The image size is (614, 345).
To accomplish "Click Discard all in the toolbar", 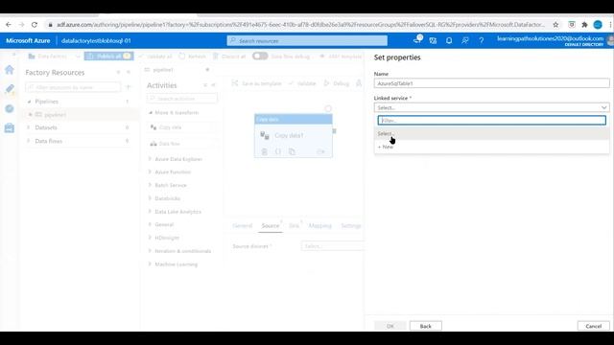I will pyautogui.click(x=229, y=57).
